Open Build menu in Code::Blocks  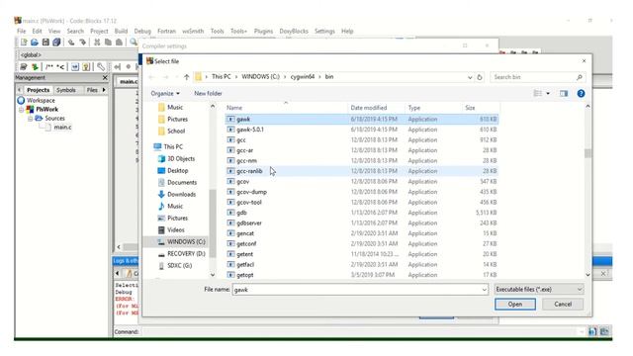(x=121, y=31)
